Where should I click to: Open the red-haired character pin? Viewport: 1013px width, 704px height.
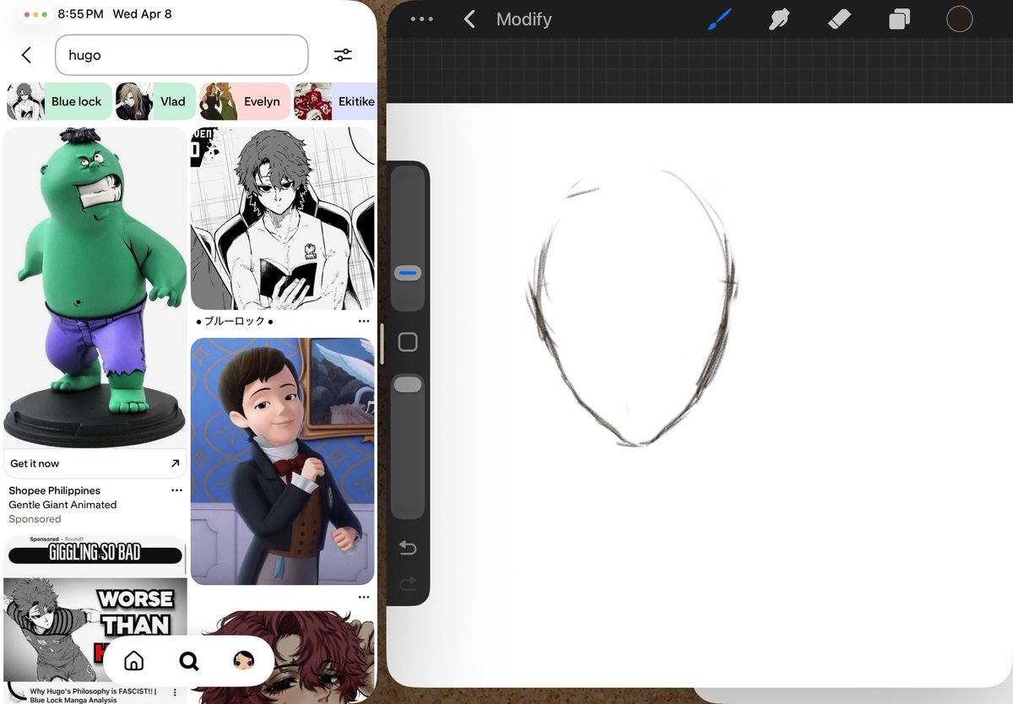pyautogui.click(x=282, y=658)
